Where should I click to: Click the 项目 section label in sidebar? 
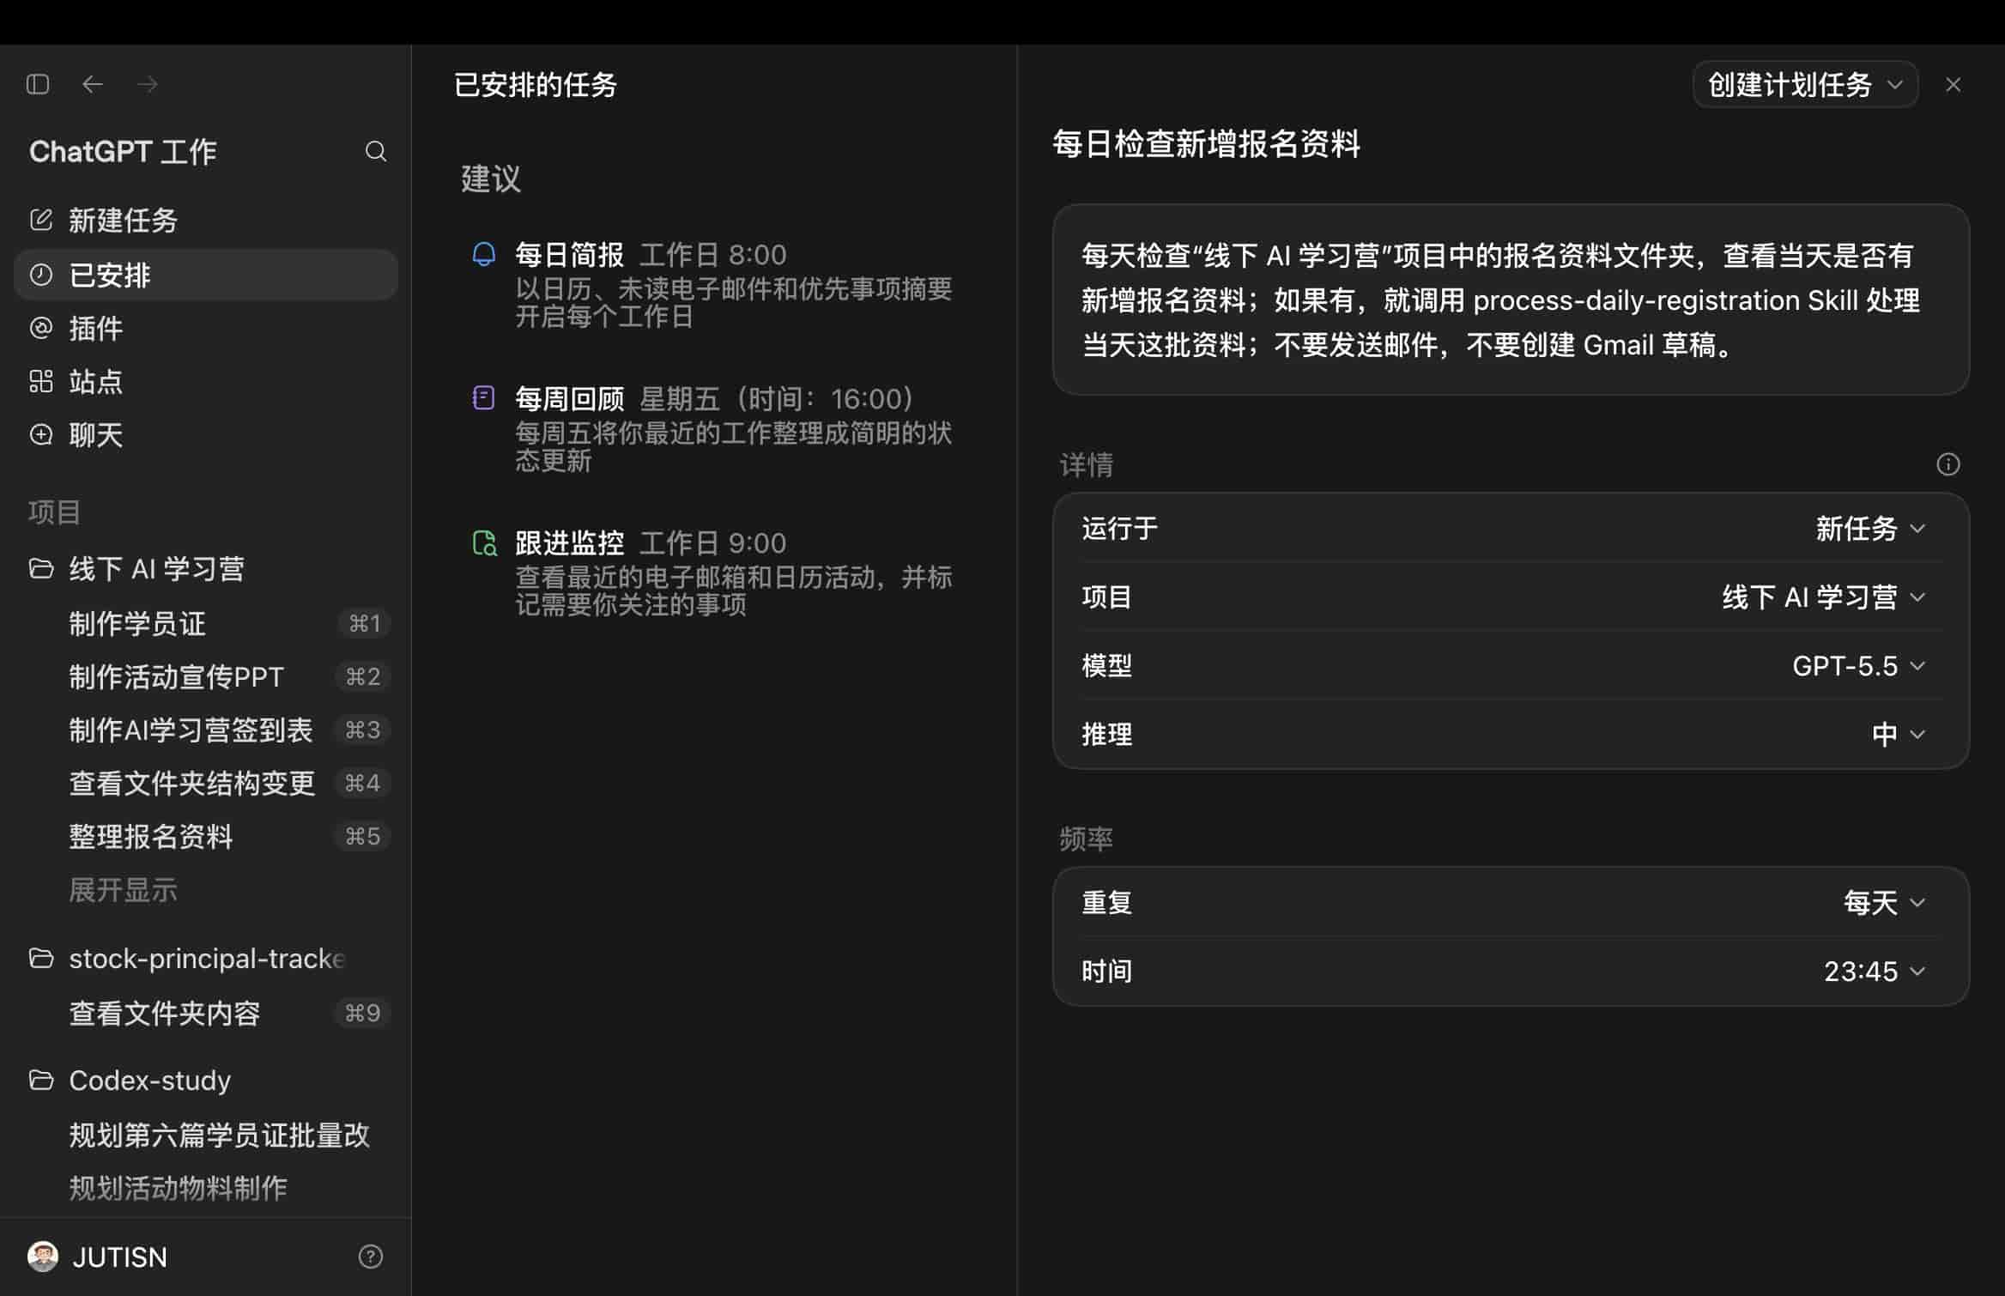[54, 512]
